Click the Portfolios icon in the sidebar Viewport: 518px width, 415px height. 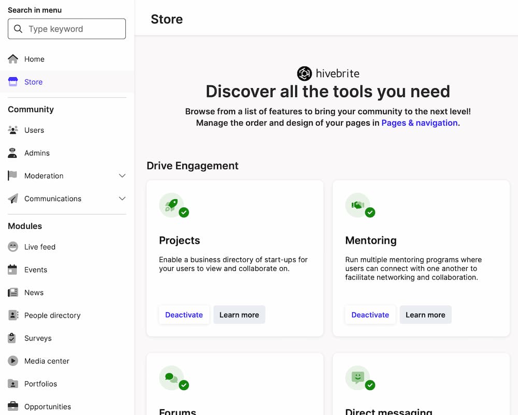tap(12, 383)
